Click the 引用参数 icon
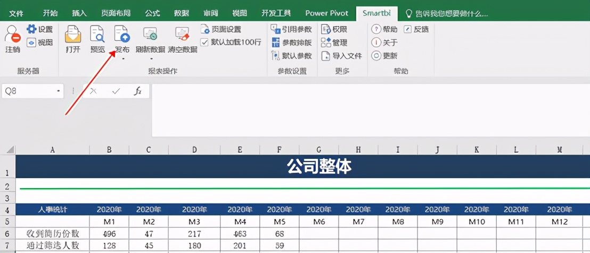The image size is (590, 253). pos(275,29)
